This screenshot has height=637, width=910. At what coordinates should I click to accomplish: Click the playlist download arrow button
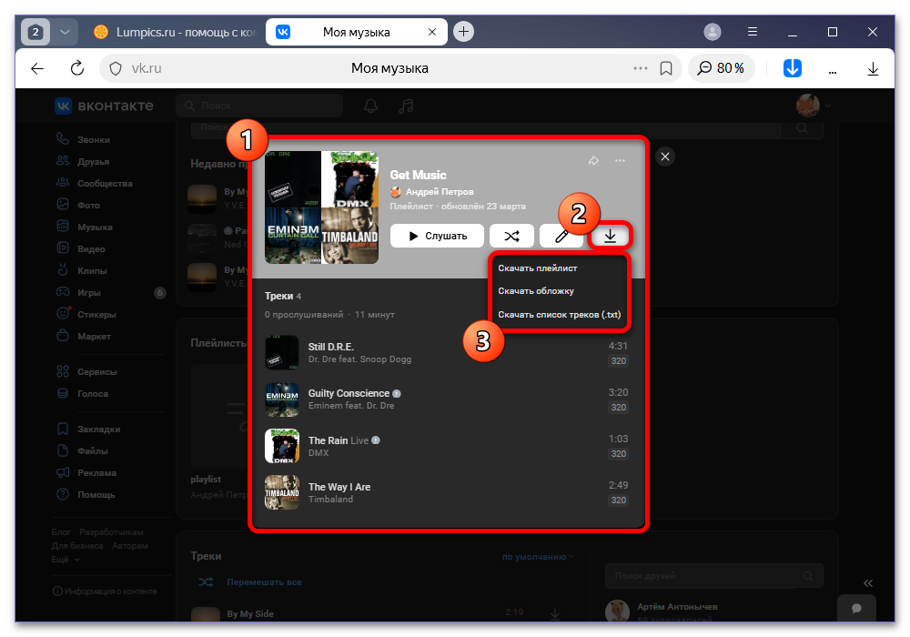coord(610,236)
